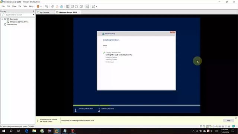Open the power options dropdown arrow beside the pause button
This screenshot has height=134, width=238.
[x=41, y=6]
